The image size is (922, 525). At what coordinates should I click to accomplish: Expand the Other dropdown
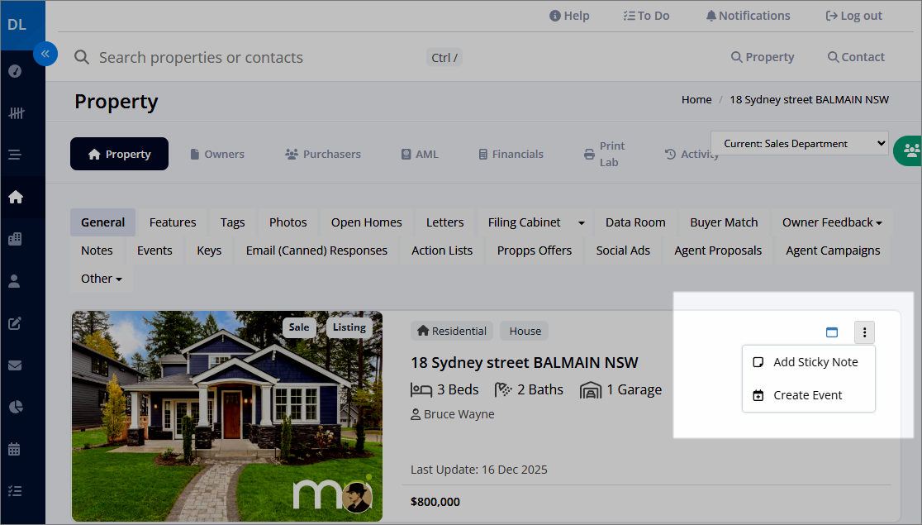pyautogui.click(x=101, y=279)
